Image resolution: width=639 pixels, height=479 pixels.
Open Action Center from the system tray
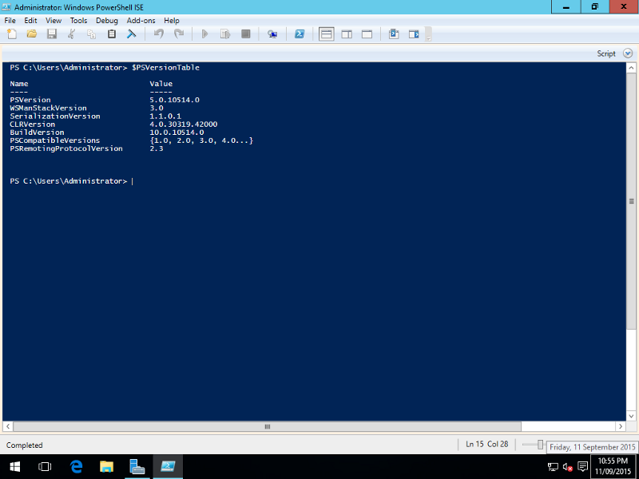coord(582,466)
